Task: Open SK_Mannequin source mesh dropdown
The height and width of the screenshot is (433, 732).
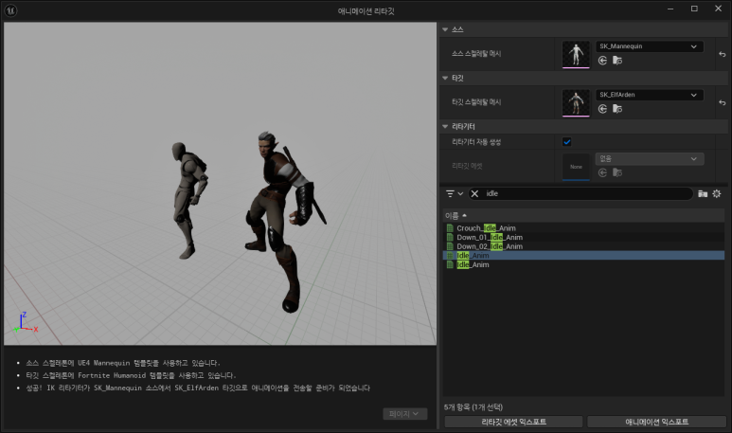Action: [x=650, y=46]
